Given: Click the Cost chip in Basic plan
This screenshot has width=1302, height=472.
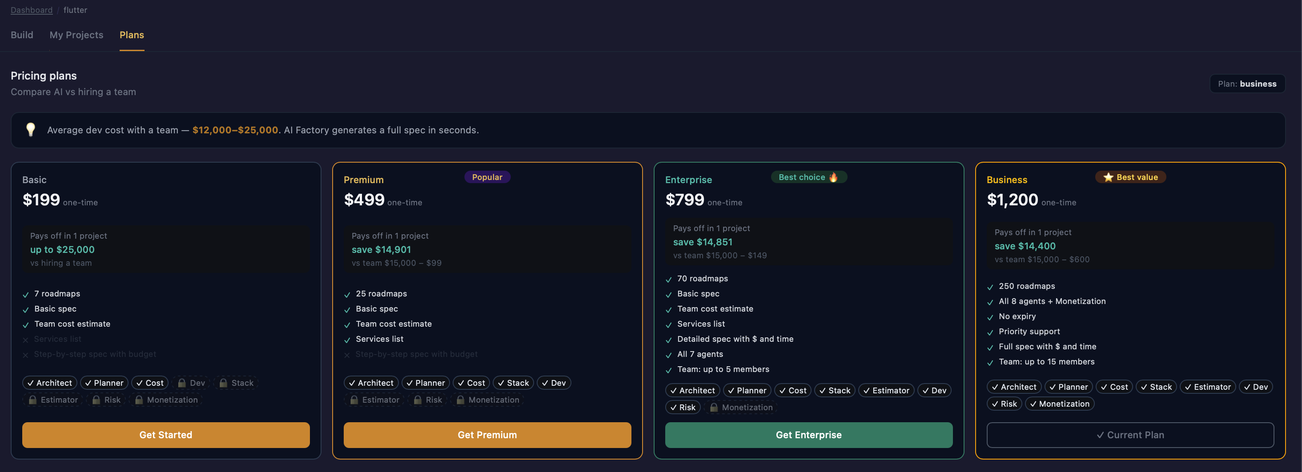Looking at the screenshot, I should (149, 383).
